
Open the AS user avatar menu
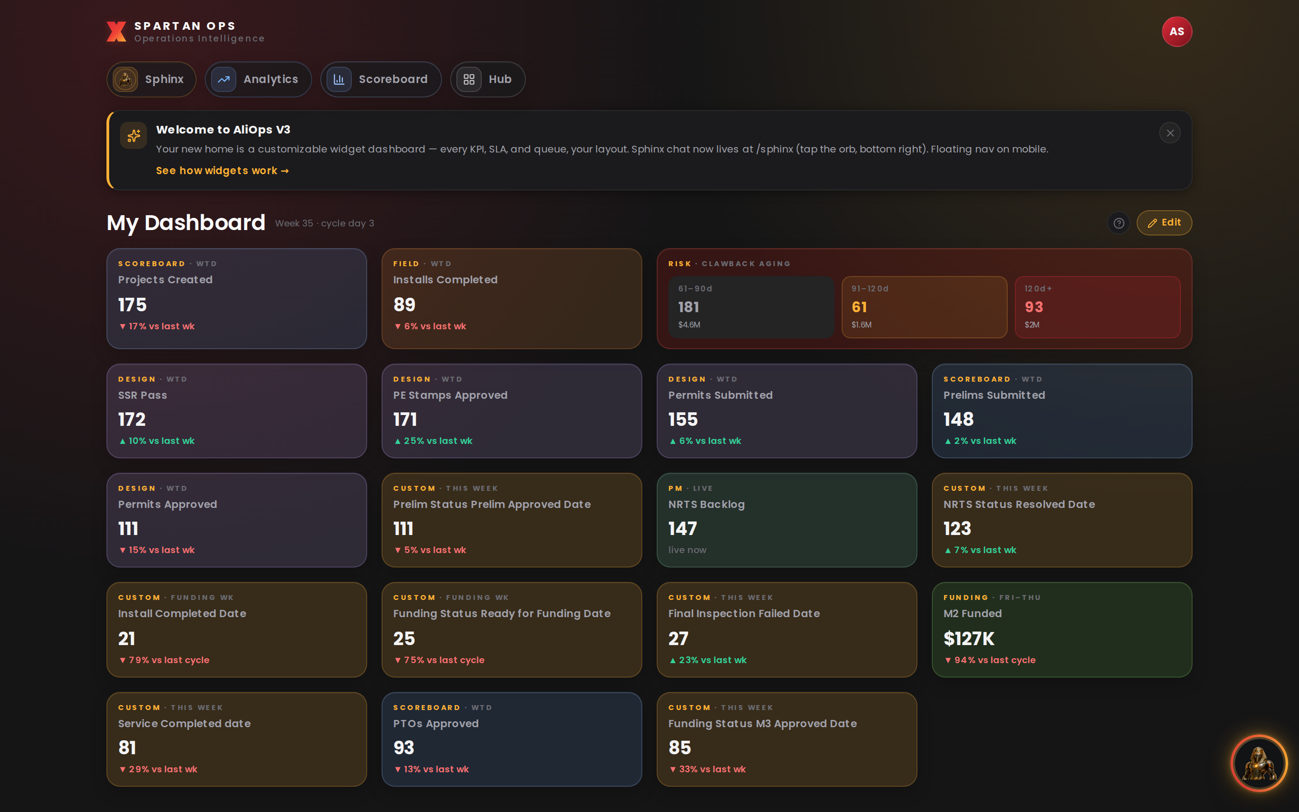[1177, 32]
